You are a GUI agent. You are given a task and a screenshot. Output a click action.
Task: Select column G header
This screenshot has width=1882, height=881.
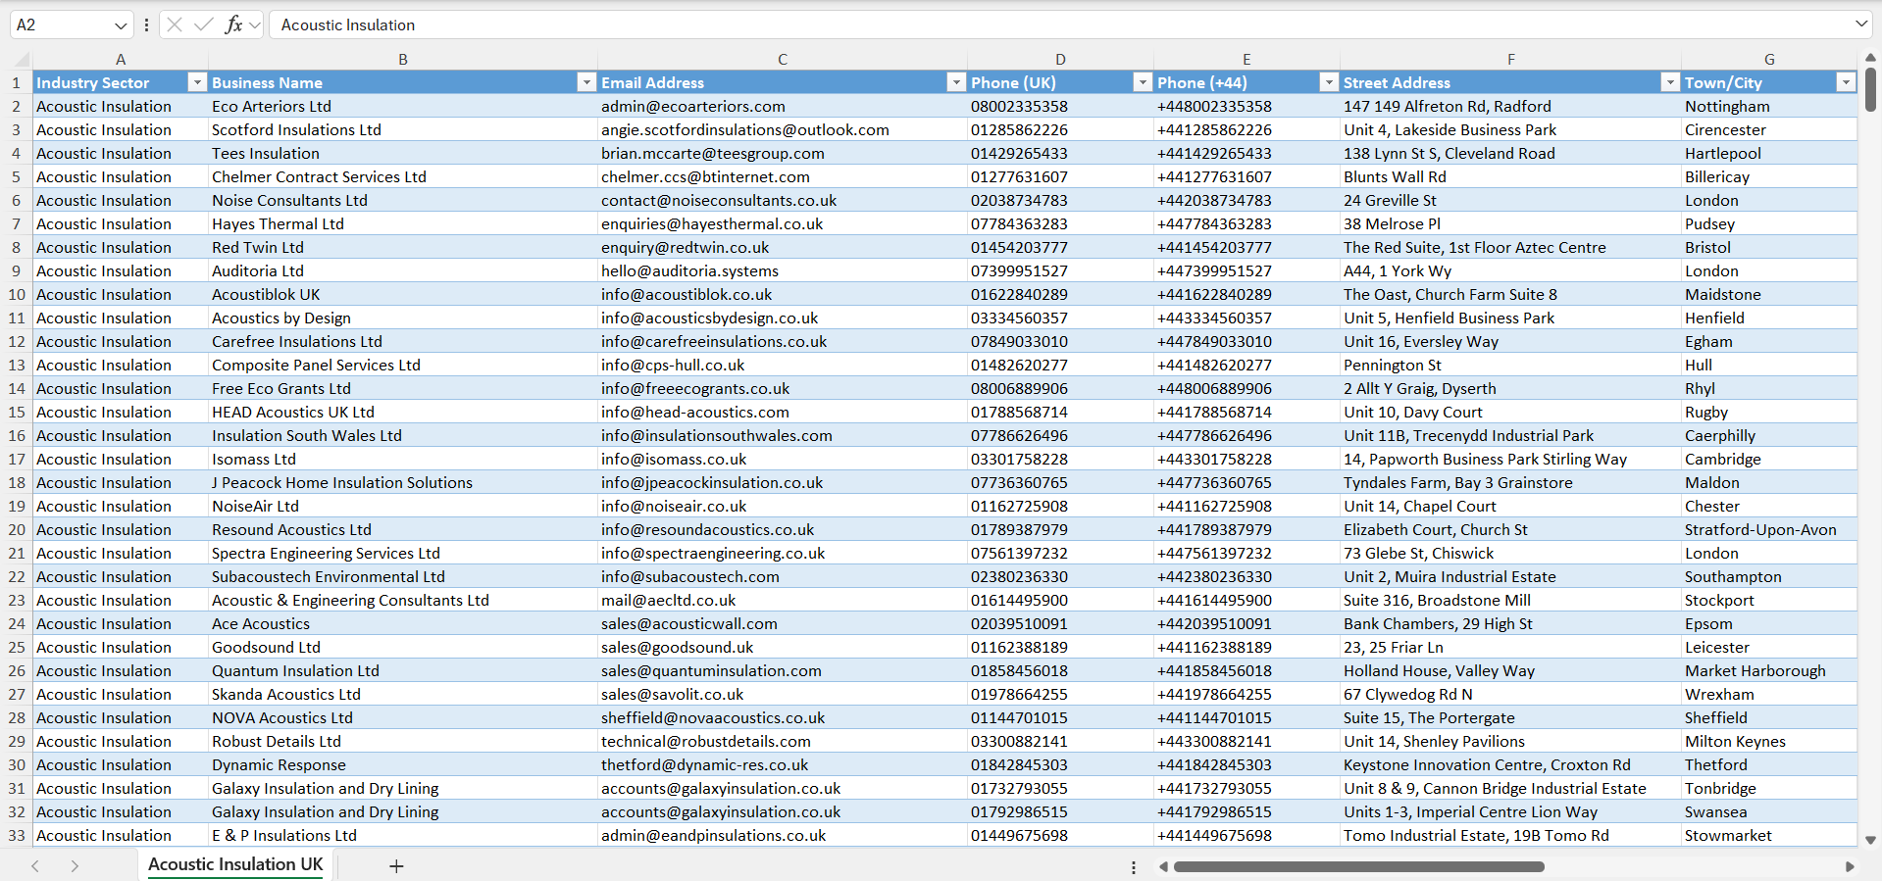click(x=1769, y=59)
